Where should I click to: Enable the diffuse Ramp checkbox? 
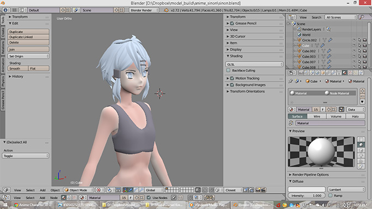tap(330, 195)
